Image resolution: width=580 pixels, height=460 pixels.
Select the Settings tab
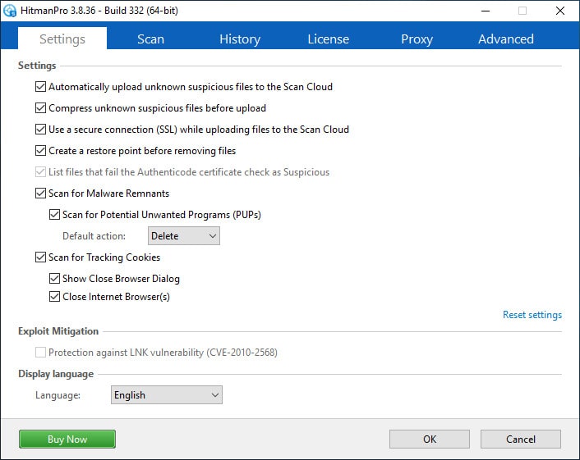pos(62,39)
